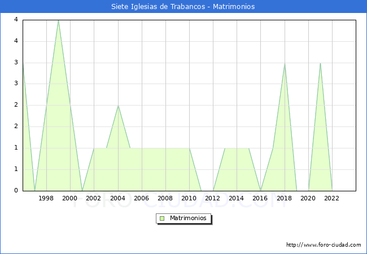Click the 1999 peak at value 4
The height and width of the screenshot is (254, 367).
[58, 20]
